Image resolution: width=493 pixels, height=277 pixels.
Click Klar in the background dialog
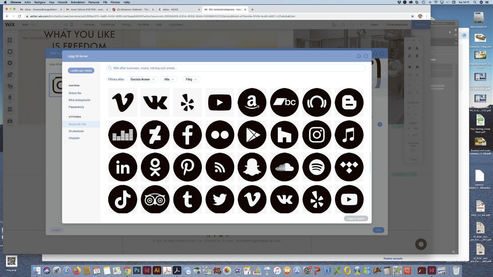[378, 230]
